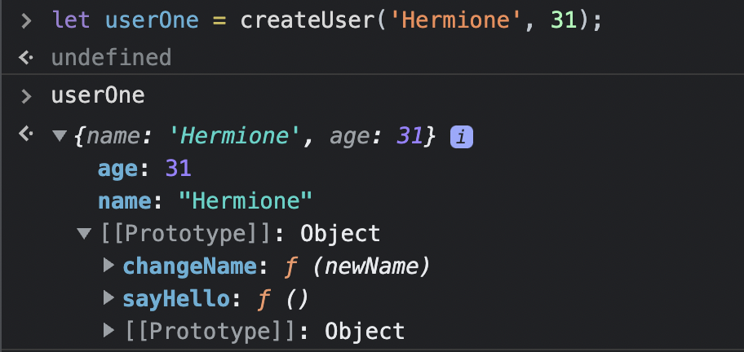
Task: Expand the nested [[Prototype]] Object arrow
Action: click(108, 330)
